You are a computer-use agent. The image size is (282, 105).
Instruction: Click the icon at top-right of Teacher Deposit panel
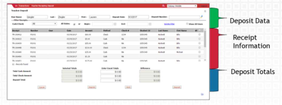[205, 11]
